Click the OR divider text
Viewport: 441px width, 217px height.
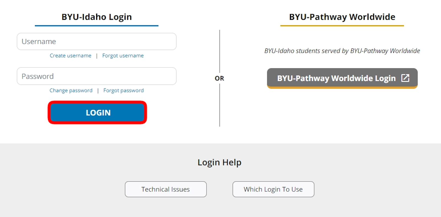pyautogui.click(x=219, y=78)
